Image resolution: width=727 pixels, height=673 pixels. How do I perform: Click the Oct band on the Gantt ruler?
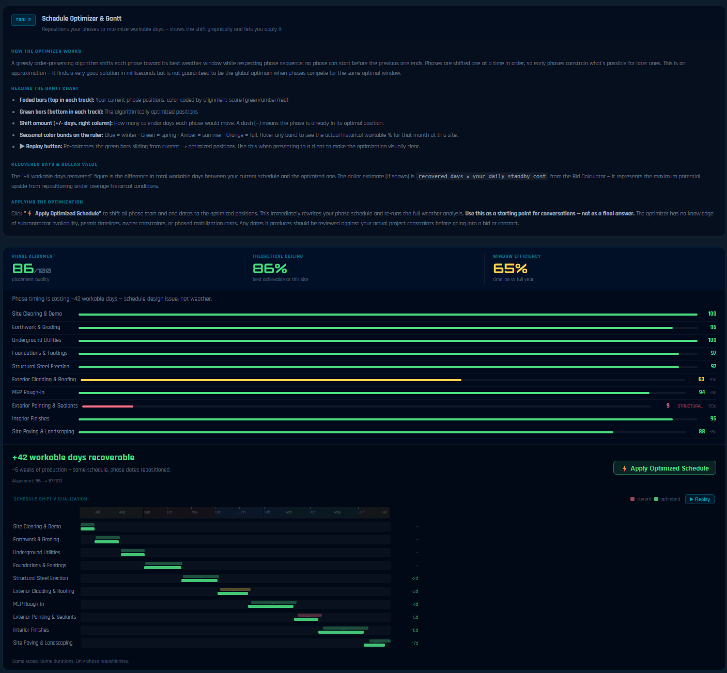(x=178, y=512)
